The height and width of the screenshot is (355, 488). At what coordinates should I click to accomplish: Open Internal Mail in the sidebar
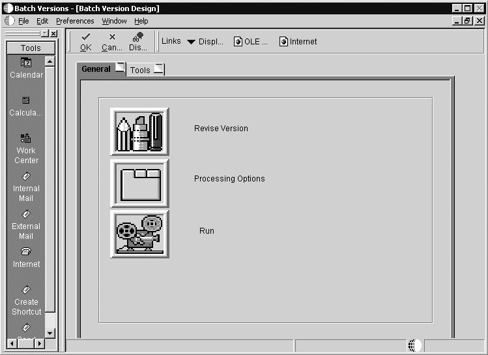point(26,187)
